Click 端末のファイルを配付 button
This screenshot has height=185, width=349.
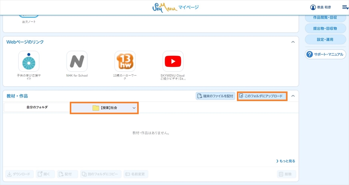point(215,96)
